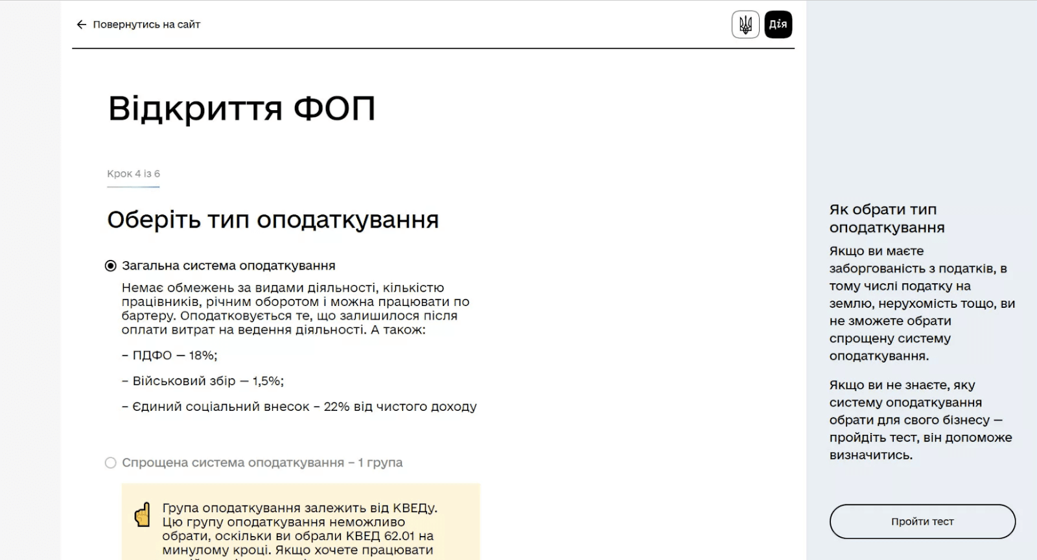
Task: Click the pointing hand icon in yellow notice
Action: click(142, 515)
